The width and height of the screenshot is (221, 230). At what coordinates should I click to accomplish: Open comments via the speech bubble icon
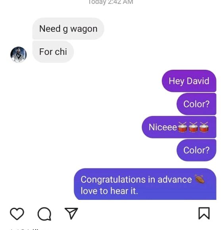44,214
